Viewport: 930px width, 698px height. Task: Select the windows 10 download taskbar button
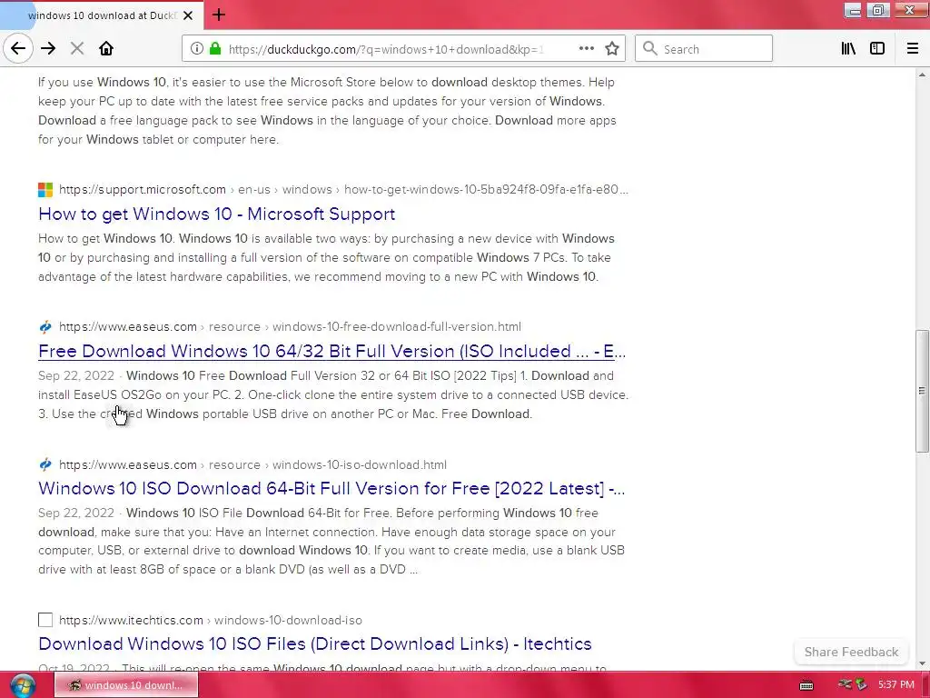click(x=126, y=685)
